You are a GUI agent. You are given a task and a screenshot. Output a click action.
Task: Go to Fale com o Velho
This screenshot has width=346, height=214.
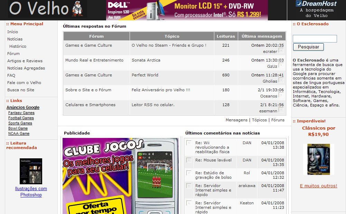point(24,83)
